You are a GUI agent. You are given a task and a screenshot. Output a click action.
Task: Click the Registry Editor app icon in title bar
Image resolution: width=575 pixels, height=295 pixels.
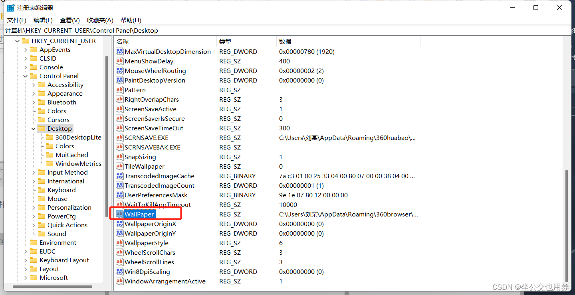(x=11, y=8)
